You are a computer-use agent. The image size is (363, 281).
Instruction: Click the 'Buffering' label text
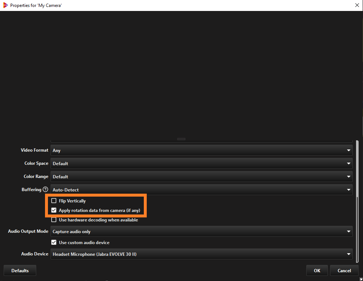pos(31,190)
